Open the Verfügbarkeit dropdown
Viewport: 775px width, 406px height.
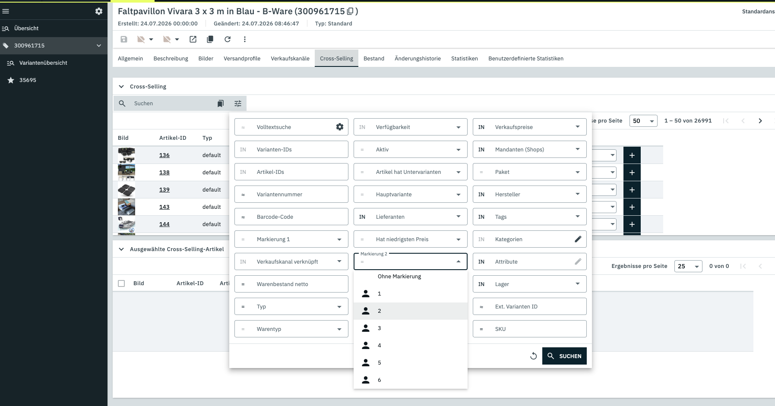[411, 127]
